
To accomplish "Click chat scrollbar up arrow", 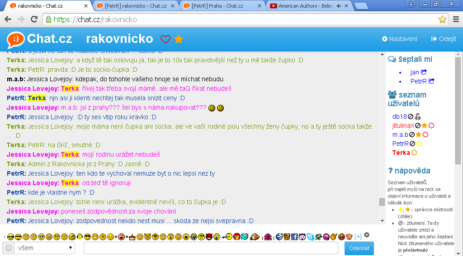I will (382, 54).
